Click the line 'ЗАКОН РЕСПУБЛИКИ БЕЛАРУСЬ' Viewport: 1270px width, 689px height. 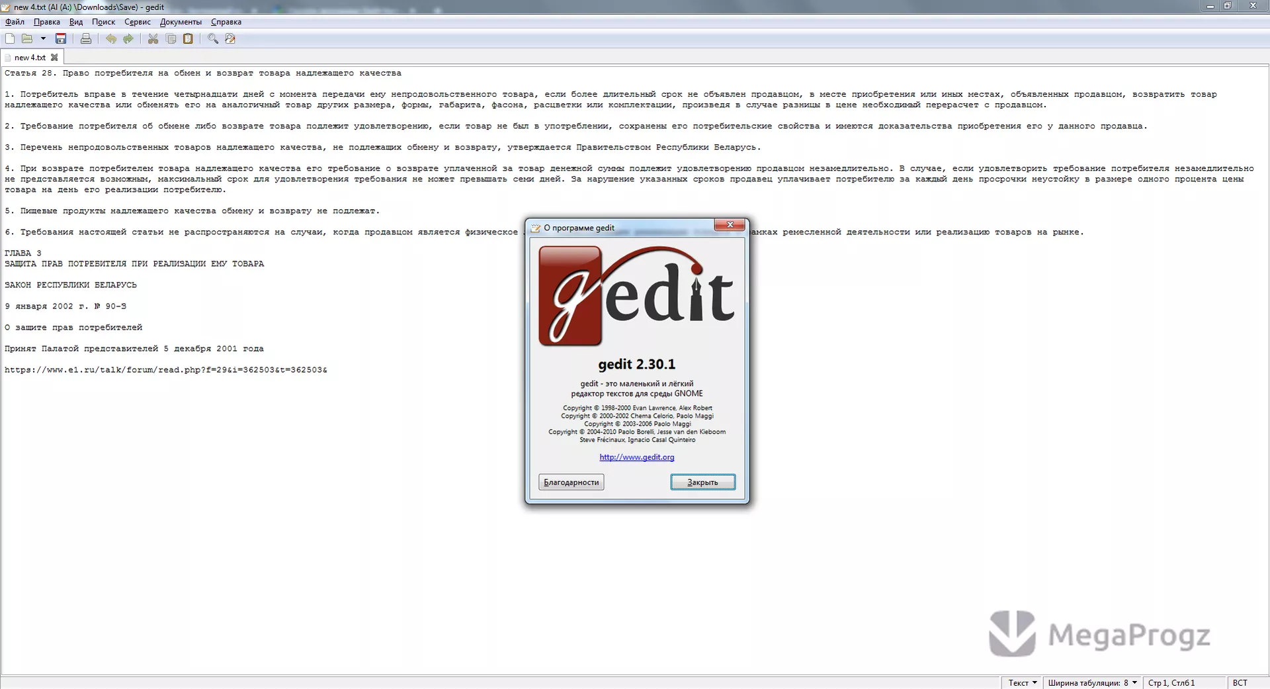(71, 285)
